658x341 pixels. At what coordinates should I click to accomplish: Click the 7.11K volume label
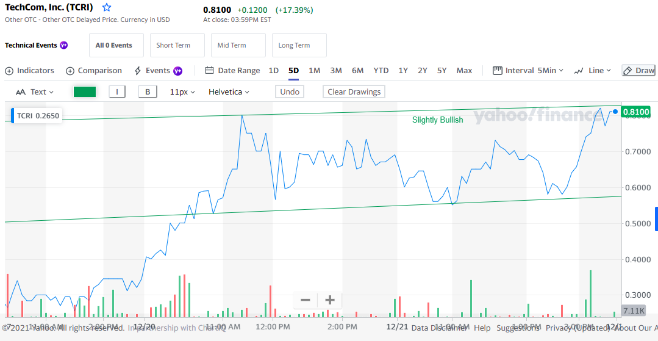pyautogui.click(x=634, y=311)
